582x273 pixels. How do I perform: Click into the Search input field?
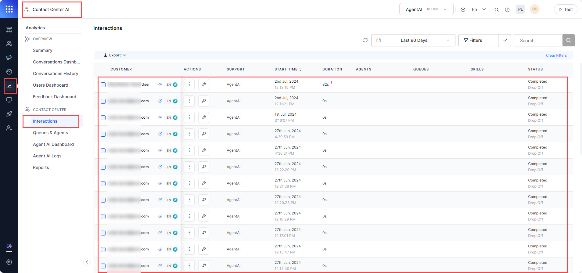tap(538, 40)
